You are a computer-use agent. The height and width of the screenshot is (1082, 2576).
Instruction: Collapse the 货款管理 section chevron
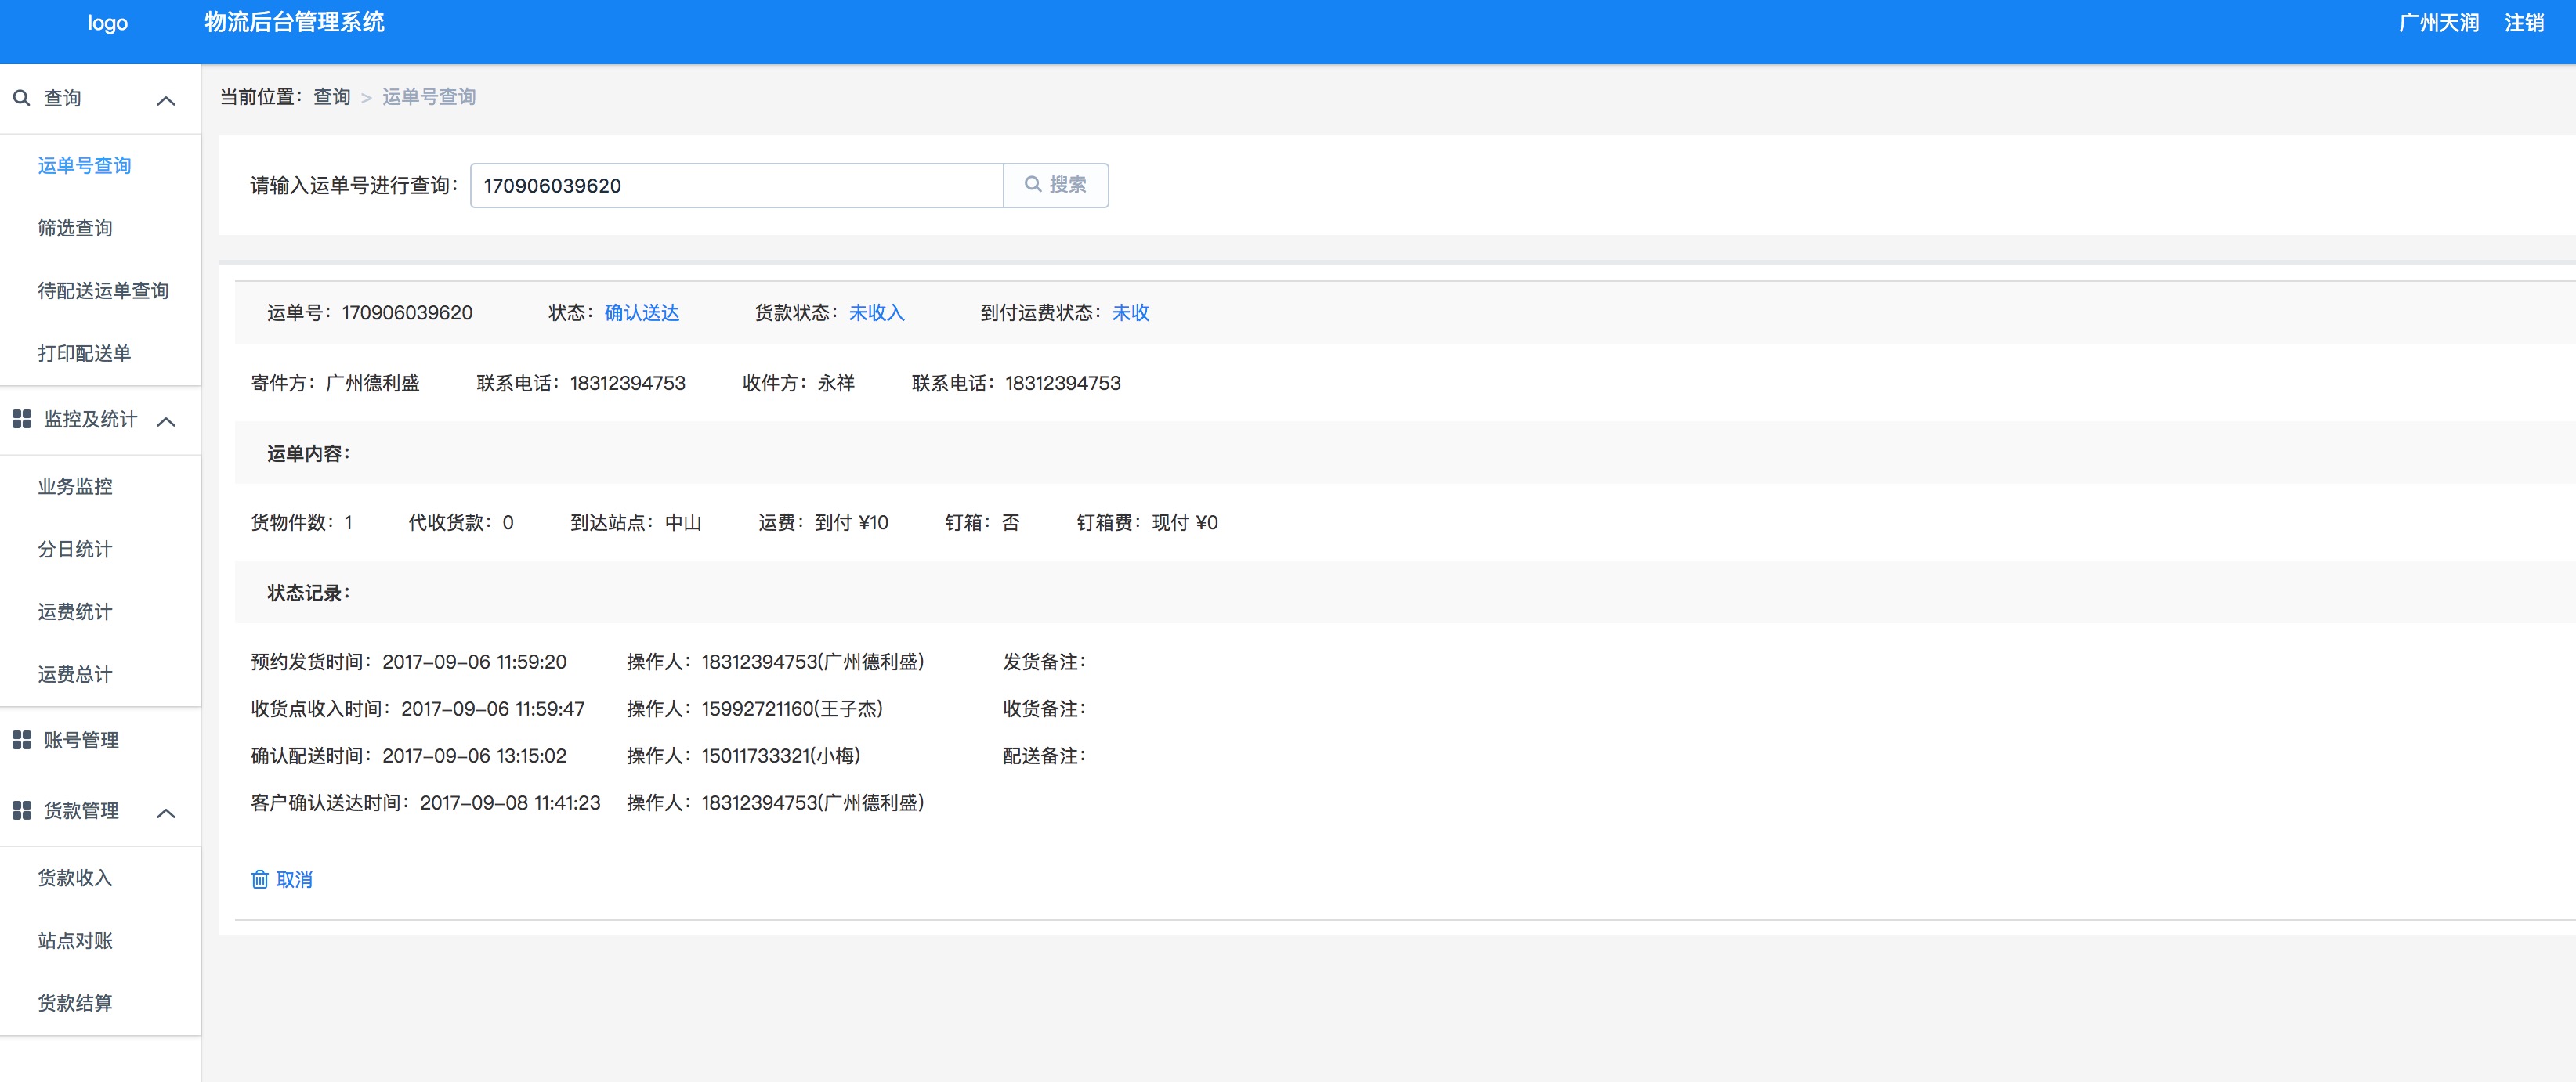(167, 813)
